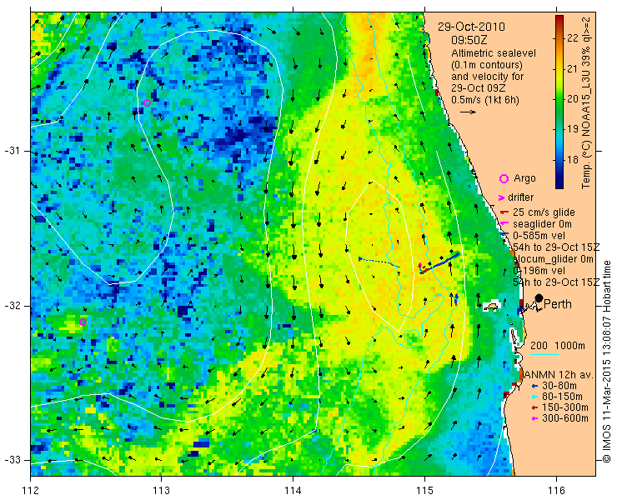Screen dimensions: 617x500
Task: Click the IMOS copyright timestamp text
Action: coord(606,361)
